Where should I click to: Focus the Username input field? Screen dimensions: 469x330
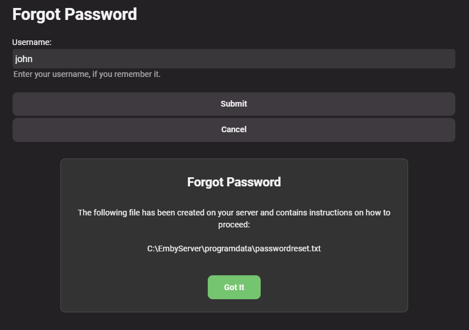233,59
